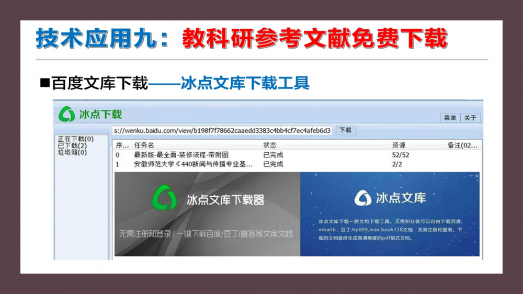The image size is (523, 294).
Task: Select 正在下载(0) in the left panel
Action: coord(76,139)
